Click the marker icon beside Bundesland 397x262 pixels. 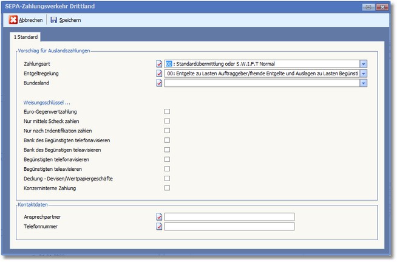click(159, 83)
